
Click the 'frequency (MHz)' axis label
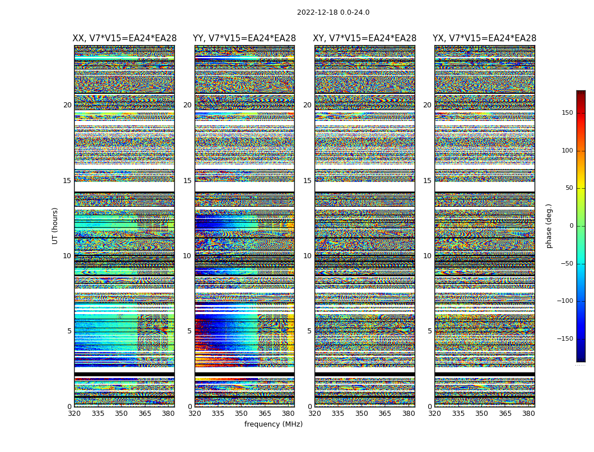click(273, 424)
